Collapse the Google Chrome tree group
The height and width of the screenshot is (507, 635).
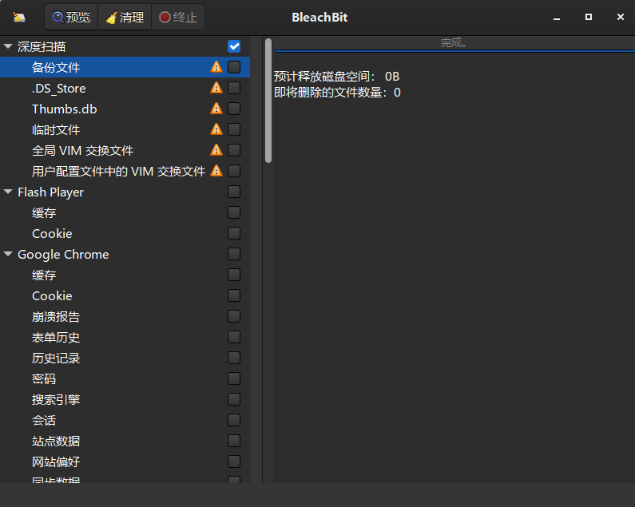[x=8, y=254]
